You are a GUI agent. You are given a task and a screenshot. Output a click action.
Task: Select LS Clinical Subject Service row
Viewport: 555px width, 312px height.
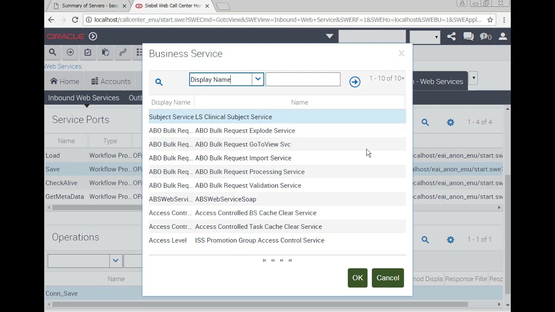tap(277, 117)
